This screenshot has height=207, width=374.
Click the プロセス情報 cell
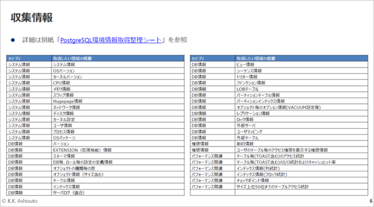tap(118, 132)
